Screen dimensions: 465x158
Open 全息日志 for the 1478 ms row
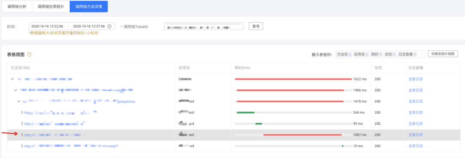[415, 101]
